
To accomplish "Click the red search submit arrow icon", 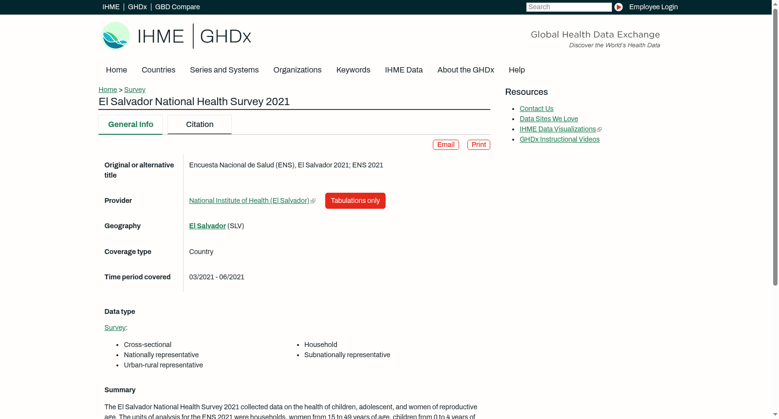I will 618,7.
